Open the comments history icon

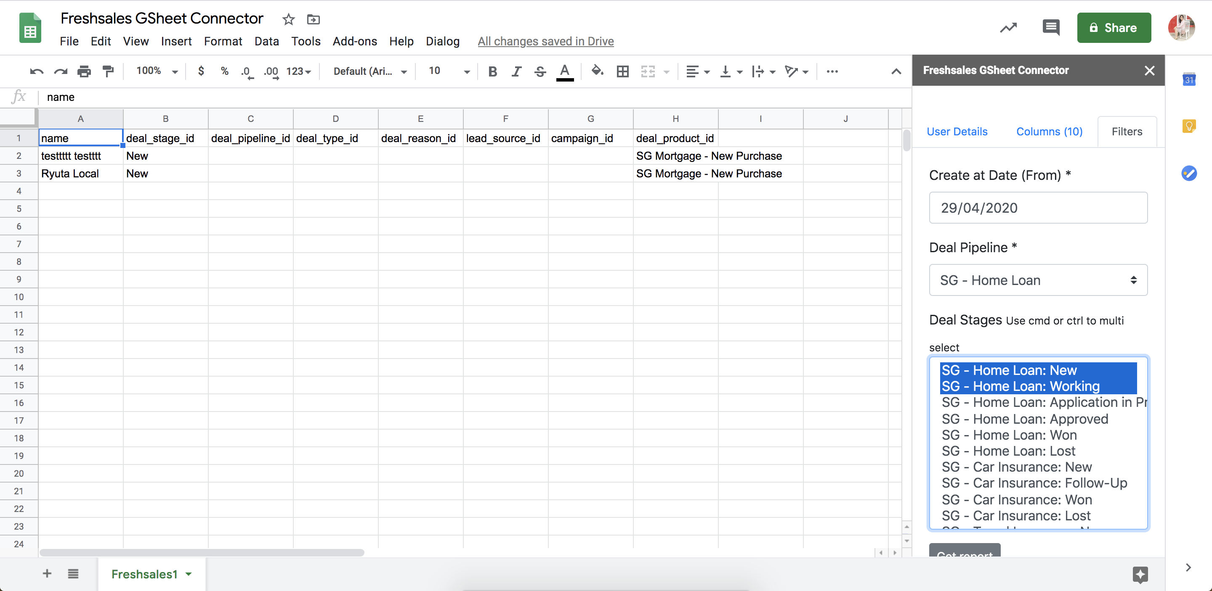point(1051,28)
